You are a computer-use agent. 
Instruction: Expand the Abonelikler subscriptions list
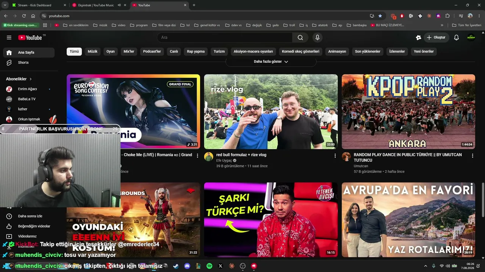pyautogui.click(x=19, y=79)
